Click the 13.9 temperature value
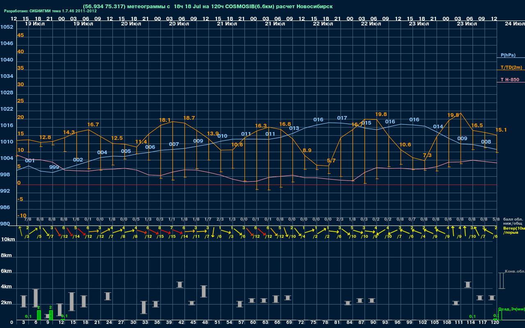The height and width of the screenshot is (328, 525). (213, 134)
